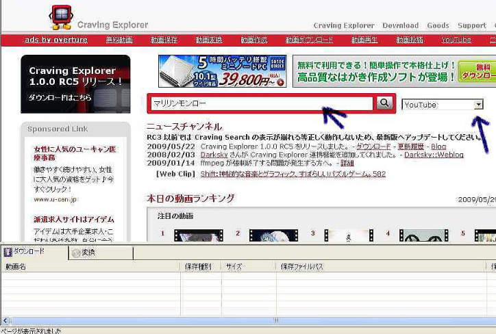The height and width of the screenshot is (334, 496).
Task: Open ranking video thumbnail number 2
Action: coord(273,235)
